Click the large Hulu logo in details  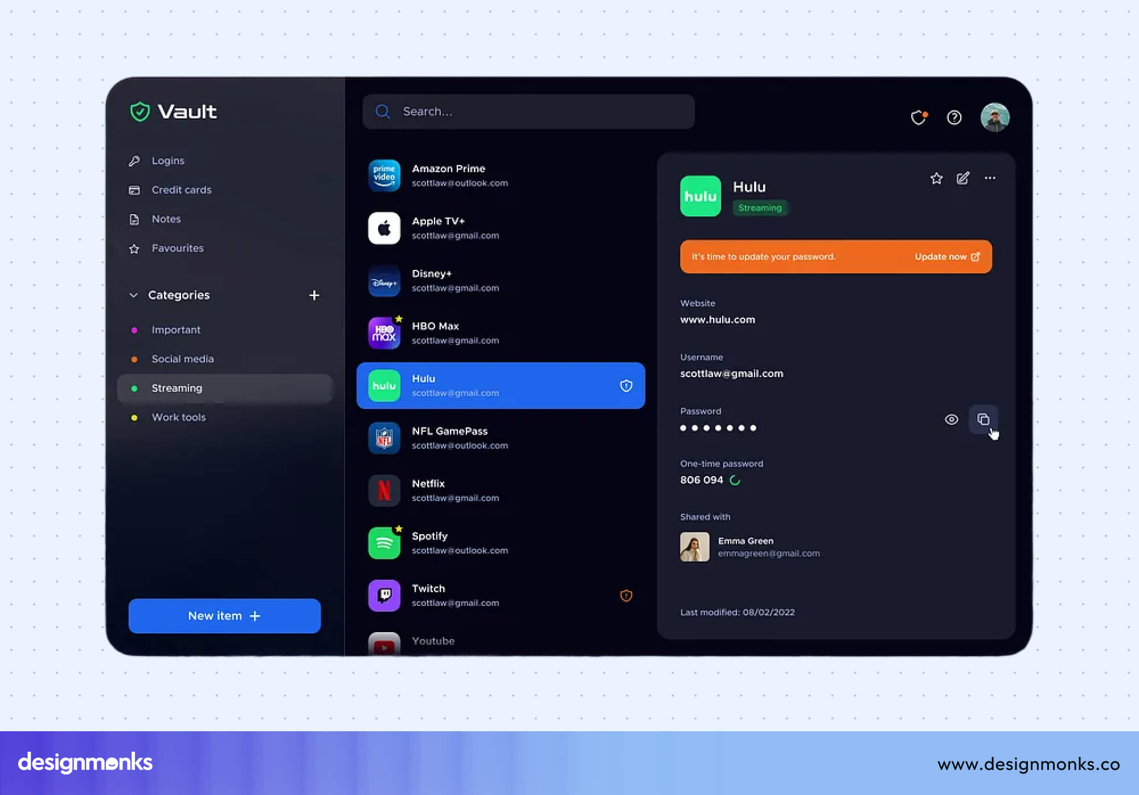pos(700,196)
